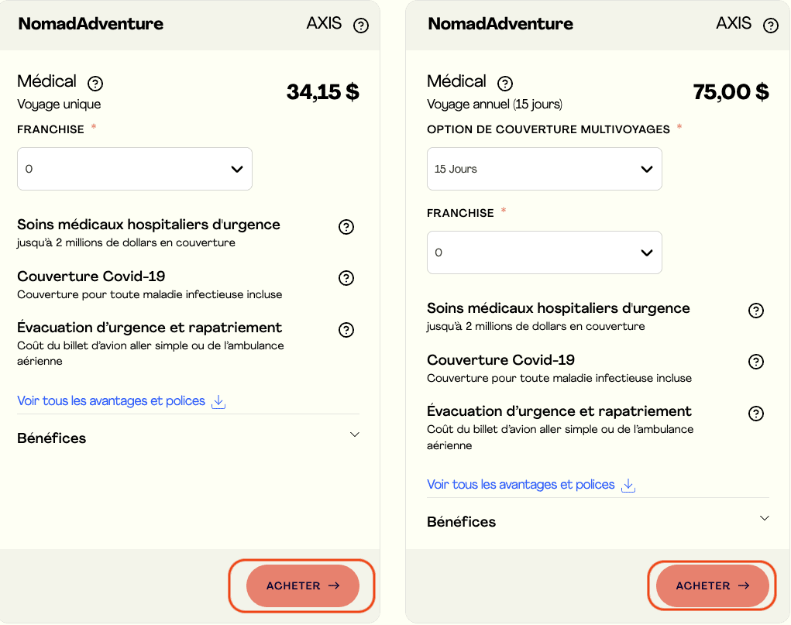Open Médical help icon in annual trip card

tap(505, 83)
